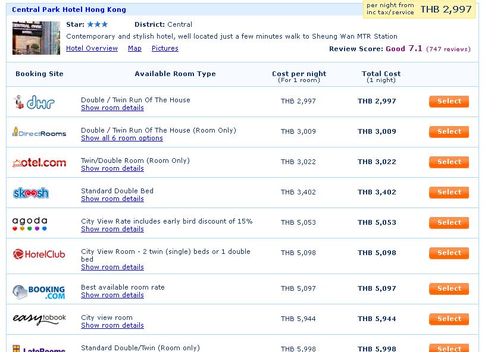This screenshot has height=352, width=488.
Task: Click the Skoosh logo
Action: pyautogui.click(x=31, y=193)
